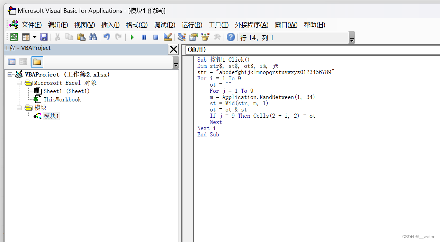
Task: Toggle Folders view in project panel
Action: click(37, 62)
